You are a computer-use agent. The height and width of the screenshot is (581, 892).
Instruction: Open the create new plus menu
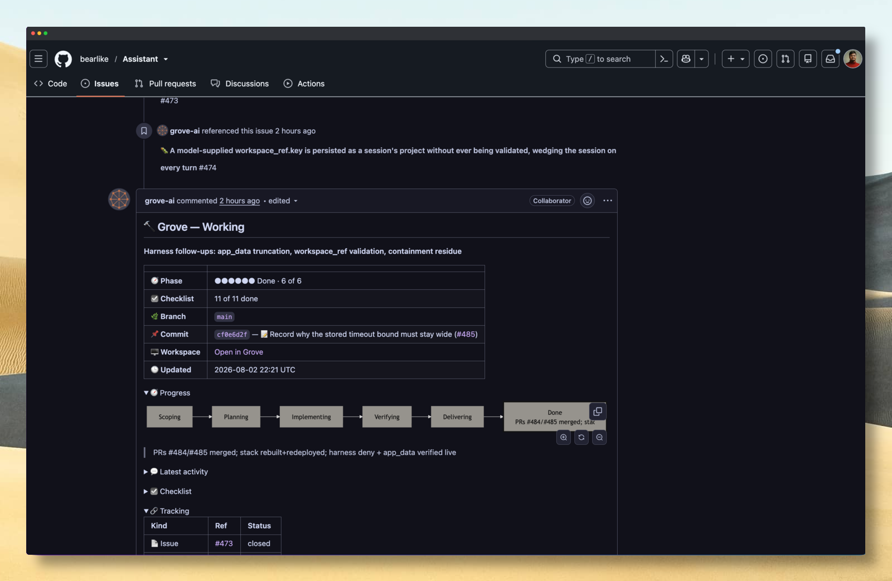[736, 59]
